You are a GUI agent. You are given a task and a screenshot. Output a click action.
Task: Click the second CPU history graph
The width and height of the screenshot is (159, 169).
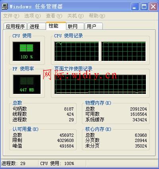tap(124, 51)
